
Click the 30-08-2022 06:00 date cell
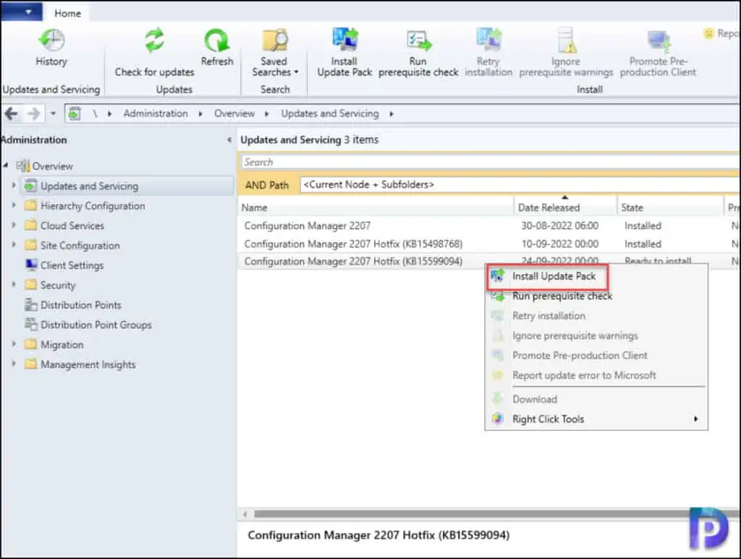click(x=559, y=226)
